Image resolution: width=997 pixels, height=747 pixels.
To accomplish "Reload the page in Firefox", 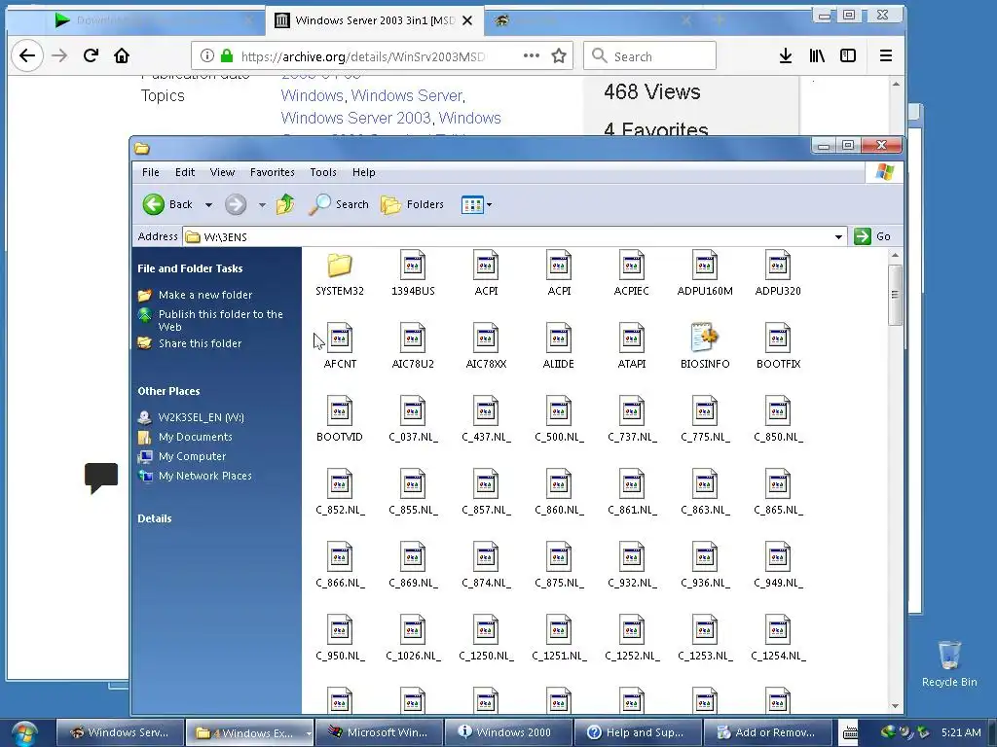I will click(x=91, y=55).
